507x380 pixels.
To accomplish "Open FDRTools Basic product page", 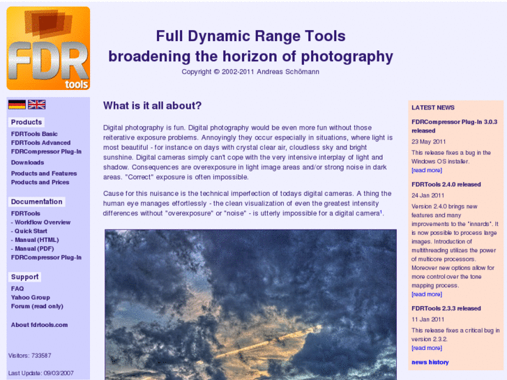I will pos(34,134).
